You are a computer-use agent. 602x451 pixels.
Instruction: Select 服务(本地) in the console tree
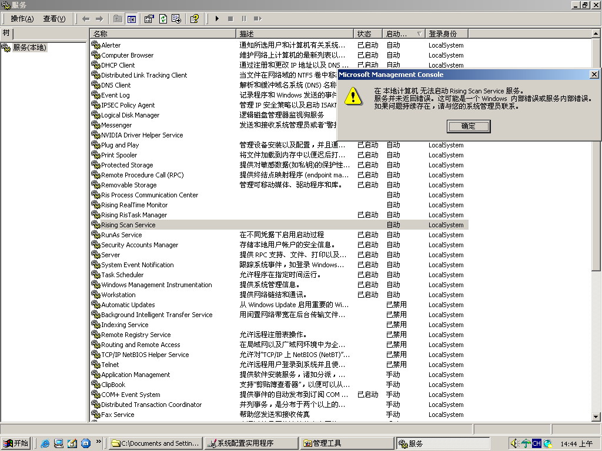point(29,48)
